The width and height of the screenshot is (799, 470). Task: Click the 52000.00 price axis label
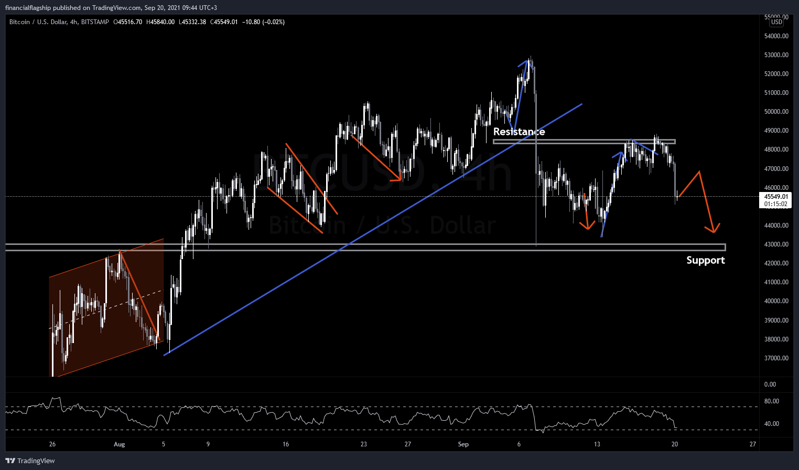(x=776, y=74)
